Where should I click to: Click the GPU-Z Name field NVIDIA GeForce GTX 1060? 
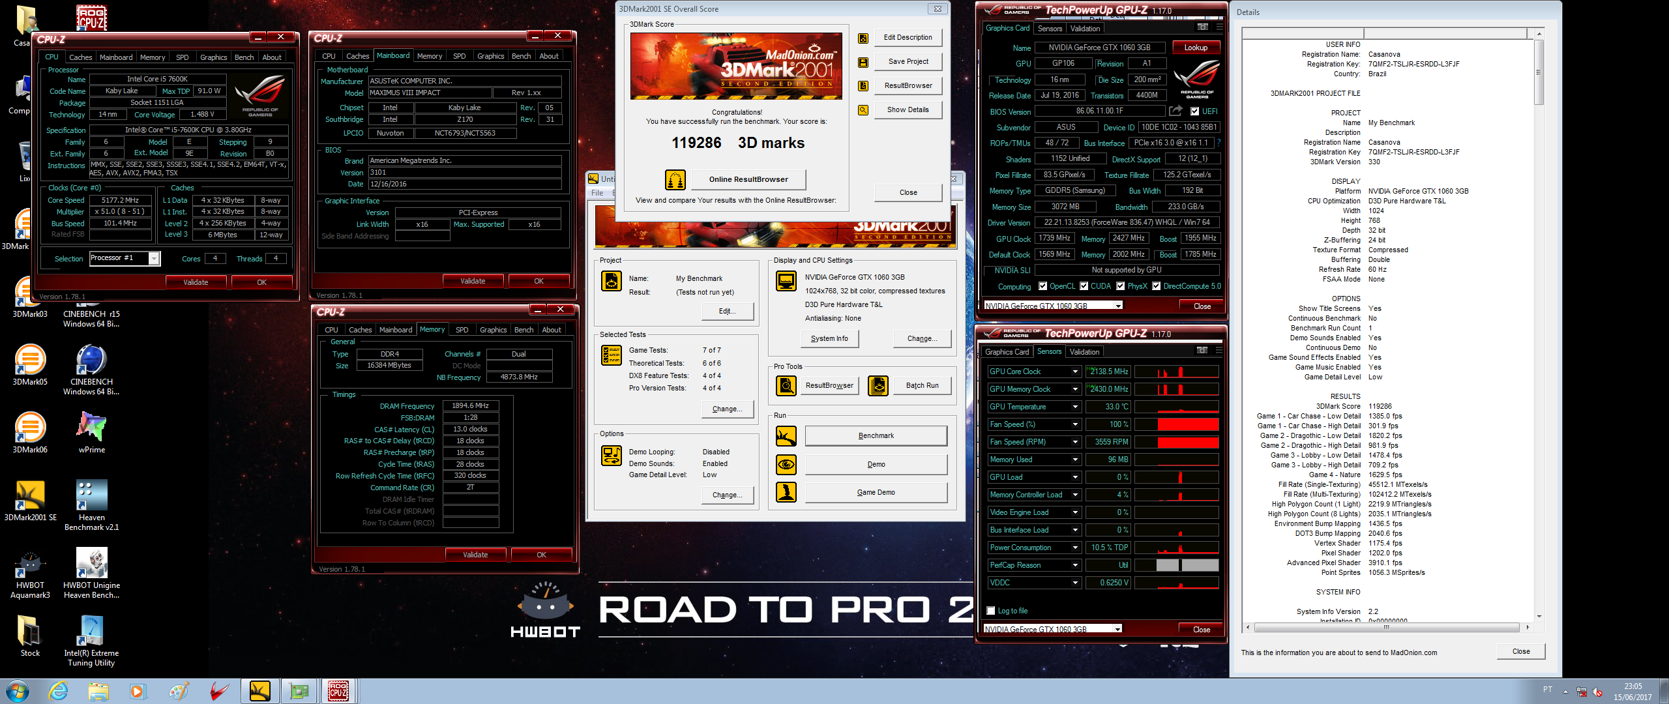1099,48
